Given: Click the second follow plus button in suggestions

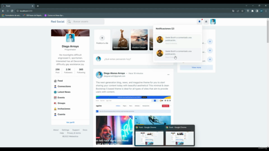Looking at the screenshot, I should [210, 50].
